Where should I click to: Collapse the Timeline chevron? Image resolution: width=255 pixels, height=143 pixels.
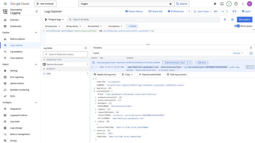click(x=251, y=48)
